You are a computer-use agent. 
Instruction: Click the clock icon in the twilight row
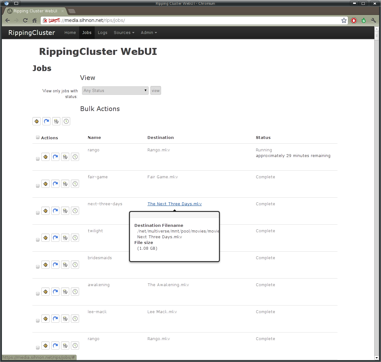click(x=75, y=238)
